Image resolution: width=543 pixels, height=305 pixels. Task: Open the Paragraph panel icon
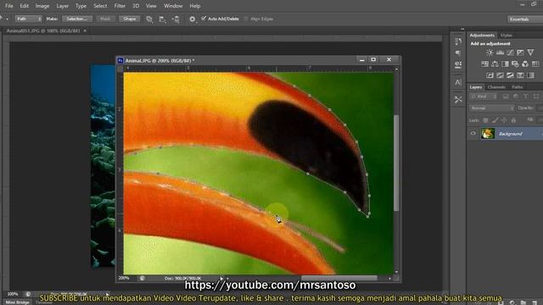pyautogui.click(x=458, y=53)
